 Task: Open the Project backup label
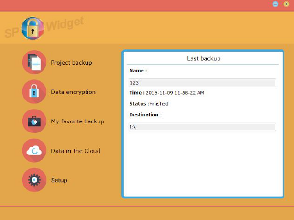click(x=71, y=63)
